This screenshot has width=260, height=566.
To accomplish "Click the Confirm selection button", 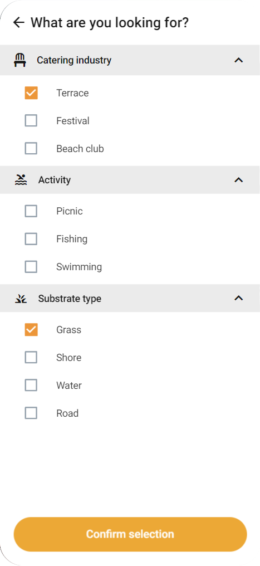I will pyautogui.click(x=130, y=534).
